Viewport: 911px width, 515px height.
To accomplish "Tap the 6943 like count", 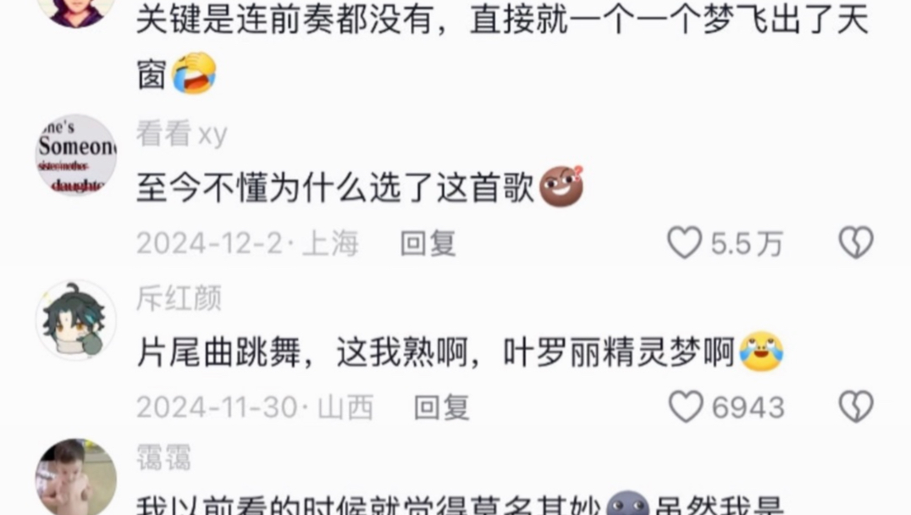I will click(x=748, y=407).
